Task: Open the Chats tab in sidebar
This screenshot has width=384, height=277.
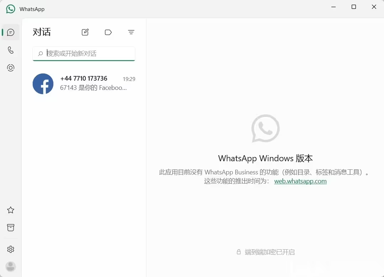Action: 11,32
